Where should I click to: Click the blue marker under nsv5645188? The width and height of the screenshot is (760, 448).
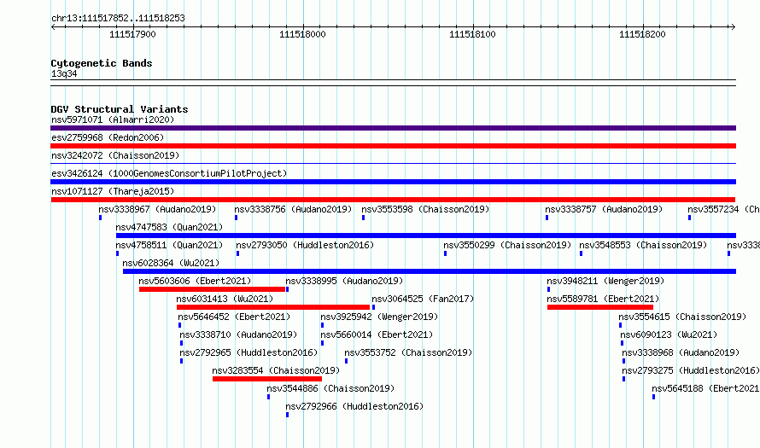click(653, 397)
